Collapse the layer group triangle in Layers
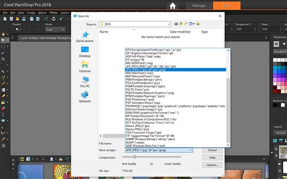287x179 pixels. click(x=272, y=152)
